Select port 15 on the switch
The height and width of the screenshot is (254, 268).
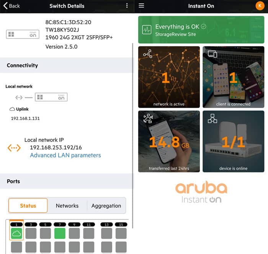(x=121, y=233)
